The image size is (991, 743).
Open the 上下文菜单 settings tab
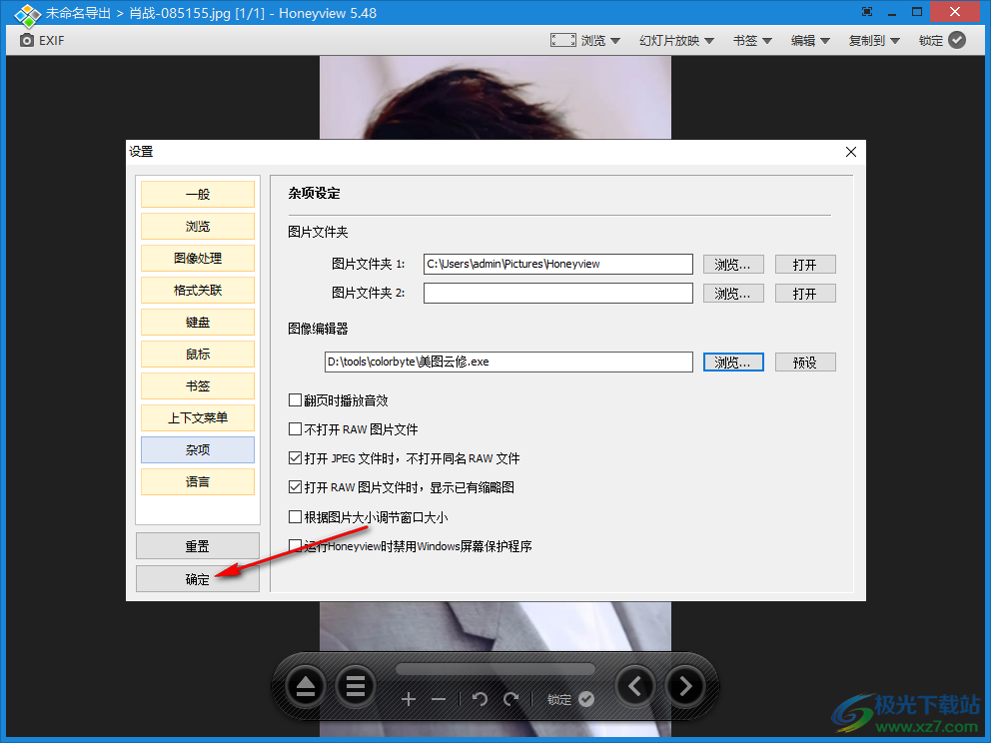pos(198,417)
